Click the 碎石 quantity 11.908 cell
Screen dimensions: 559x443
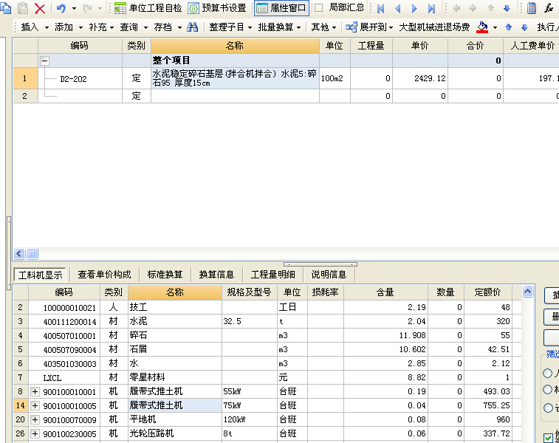tap(385, 335)
